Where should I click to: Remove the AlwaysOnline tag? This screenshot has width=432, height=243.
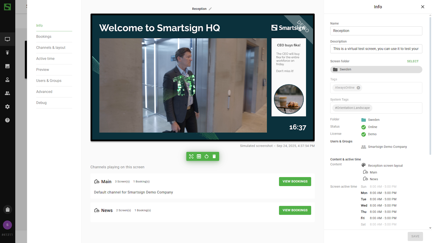358,88
